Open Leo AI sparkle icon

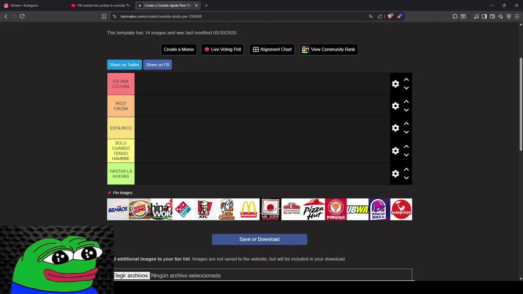pos(501,16)
